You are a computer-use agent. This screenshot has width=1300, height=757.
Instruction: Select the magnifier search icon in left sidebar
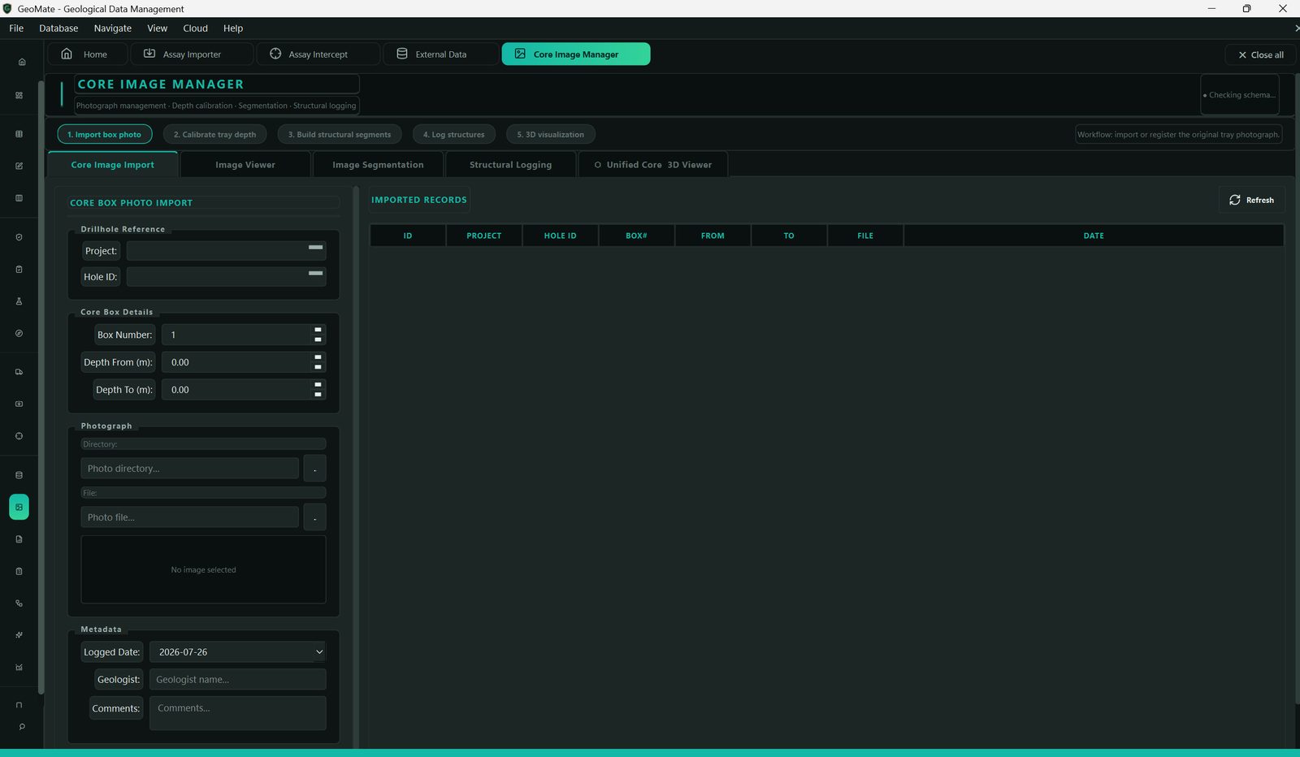pyautogui.click(x=22, y=727)
